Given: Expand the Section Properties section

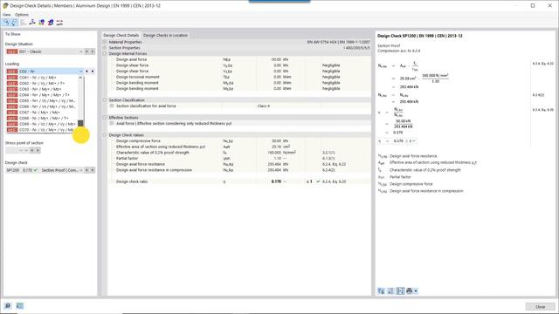Looking at the screenshot, I should 105,48.
